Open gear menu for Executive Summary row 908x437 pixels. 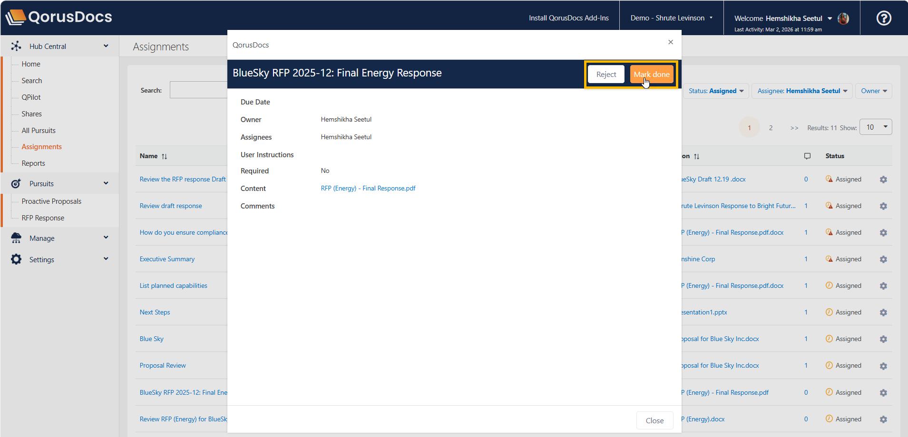883,259
